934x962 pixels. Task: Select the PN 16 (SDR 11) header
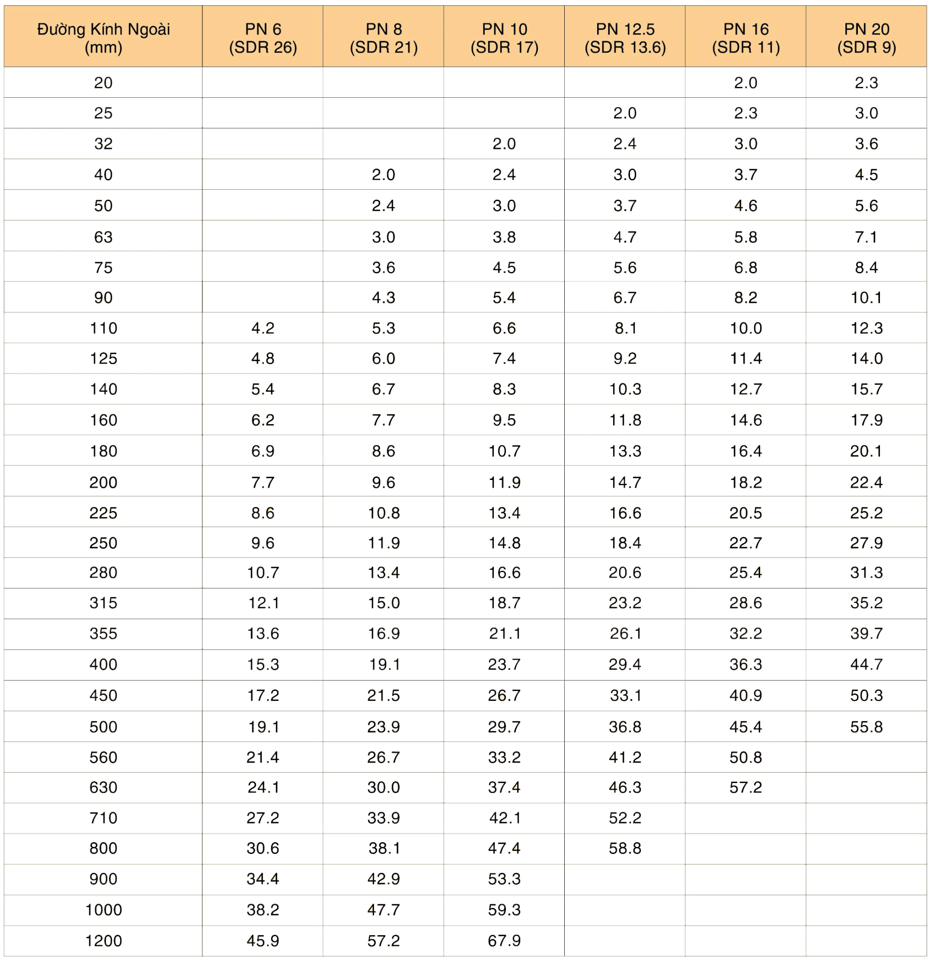pyautogui.click(x=746, y=38)
